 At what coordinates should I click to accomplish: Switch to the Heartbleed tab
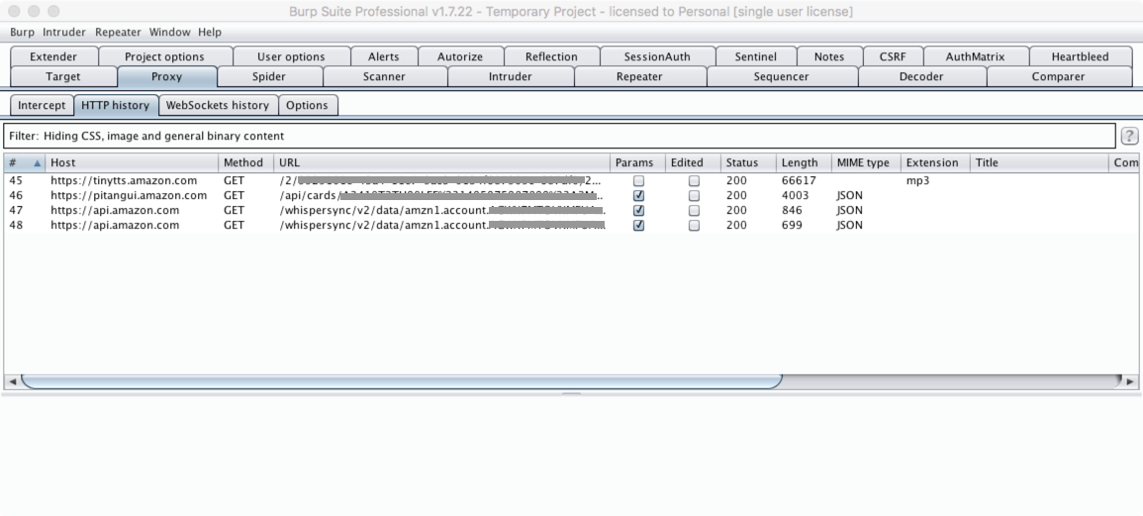1081,56
